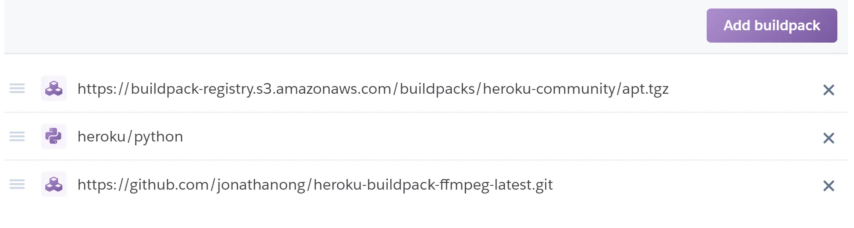The image size is (854, 228).
Task: Click the github.com jonathanong ffmpeg URL
Action: pos(315,185)
